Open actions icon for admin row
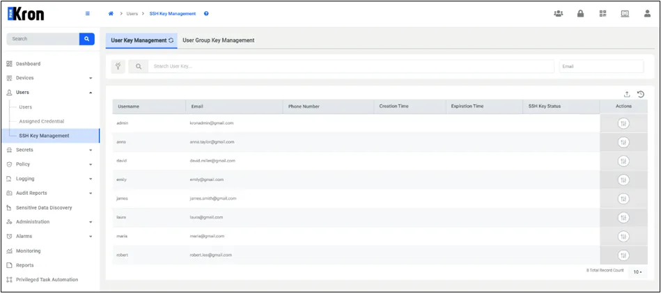The width and height of the screenshot is (661, 293). [x=623, y=123]
